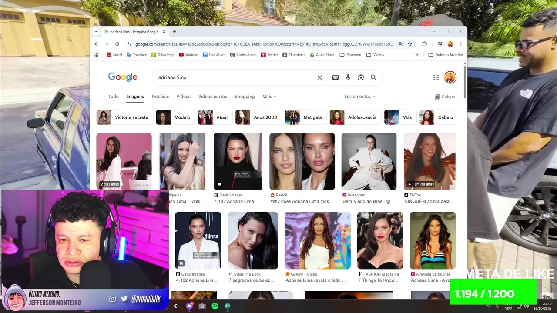This screenshot has height=313, width=557.
Task: Start voice search with the microphone
Action: tap(348, 77)
